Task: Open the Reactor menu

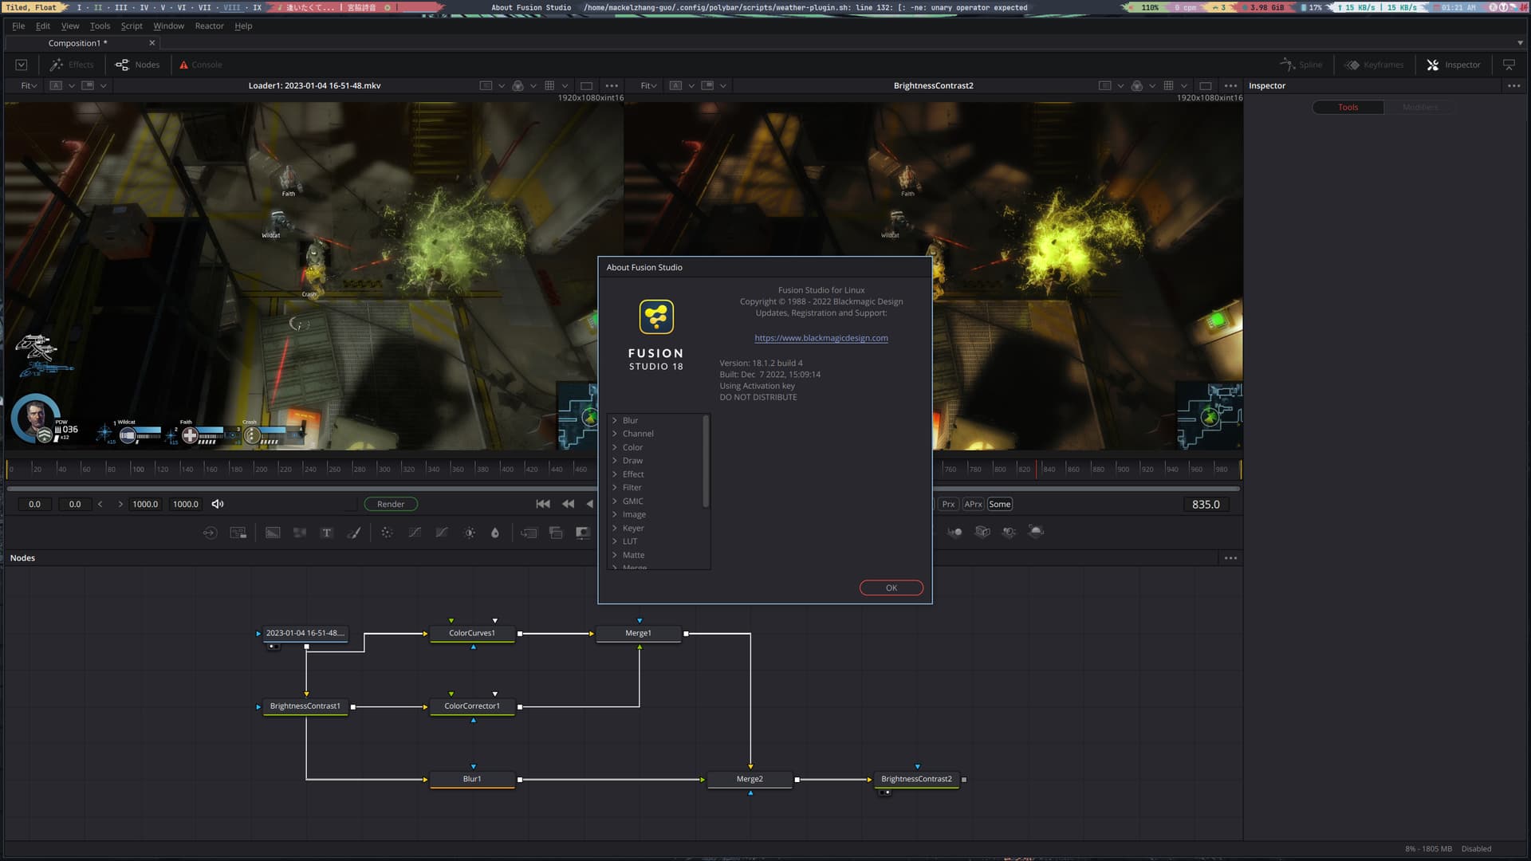Action: click(x=209, y=26)
